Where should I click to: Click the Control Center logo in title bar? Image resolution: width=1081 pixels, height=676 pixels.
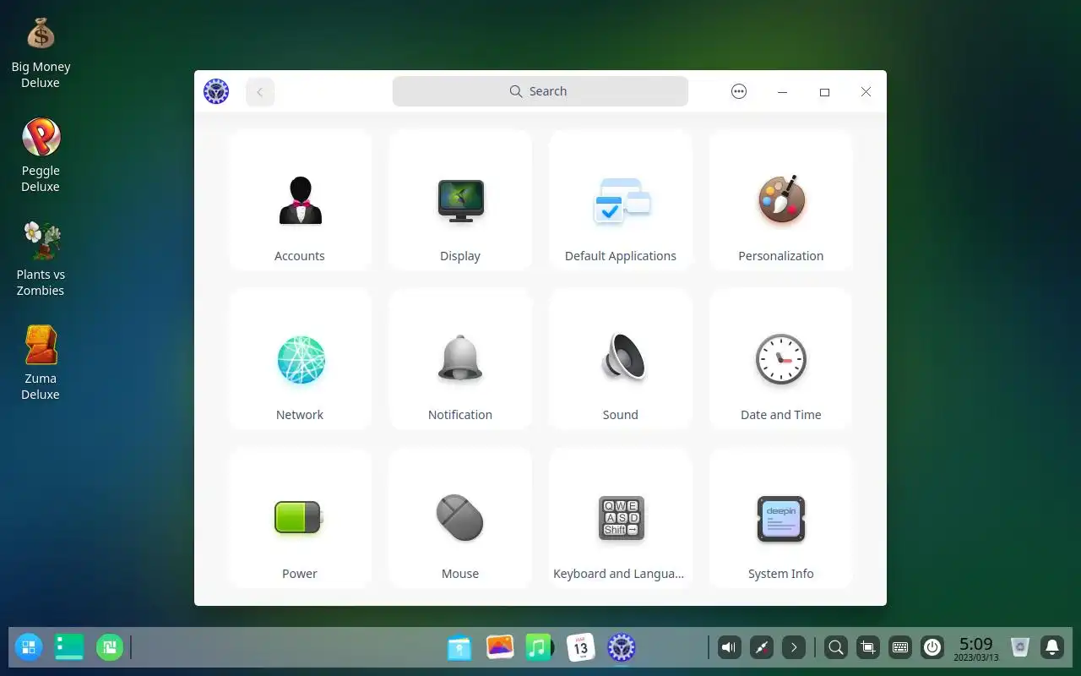coord(216,91)
